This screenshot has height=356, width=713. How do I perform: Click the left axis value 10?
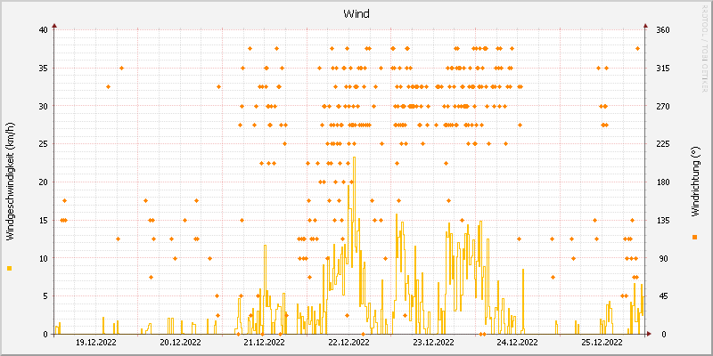tap(43, 258)
